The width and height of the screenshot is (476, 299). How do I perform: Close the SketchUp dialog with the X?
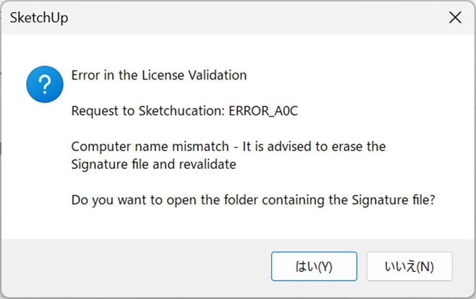455,18
